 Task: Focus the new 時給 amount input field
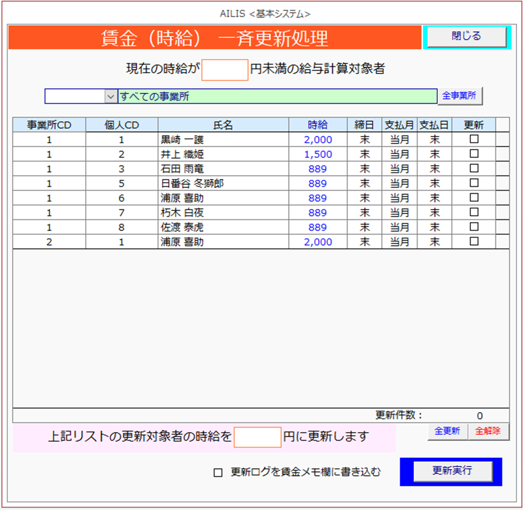(x=257, y=437)
